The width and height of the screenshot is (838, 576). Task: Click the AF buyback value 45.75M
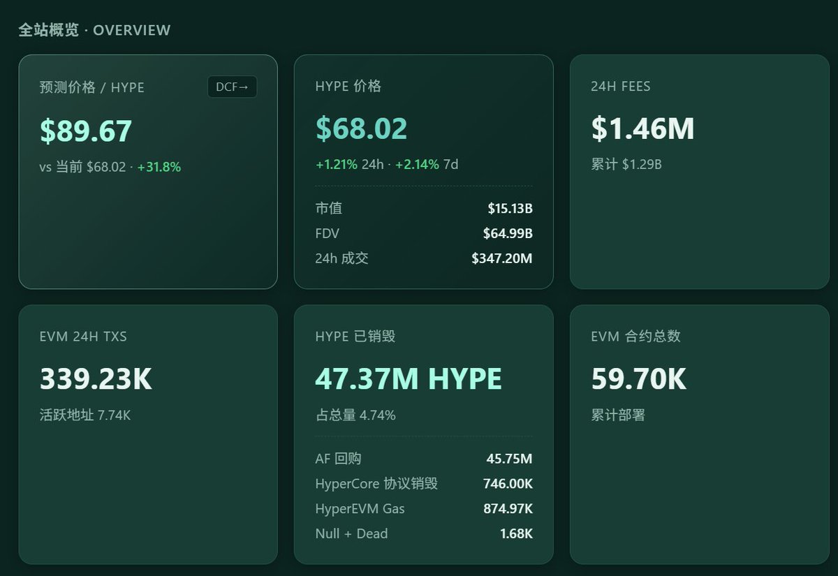(509, 459)
